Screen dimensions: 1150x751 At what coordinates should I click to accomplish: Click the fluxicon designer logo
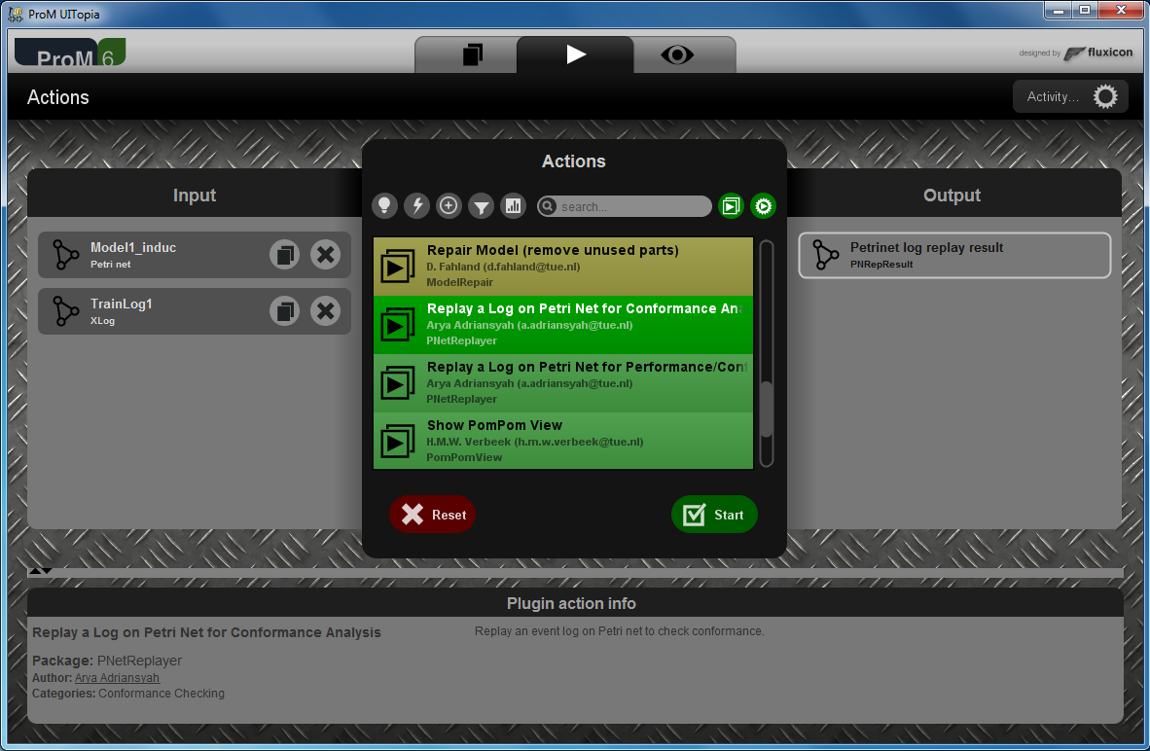1097,53
